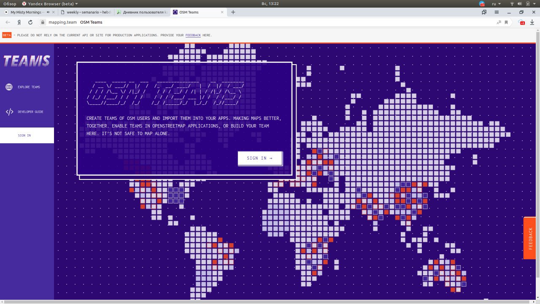The height and width of the screenshot is (304, 540).
Task: Click the padlock site security icon
Action: click(43, 22)
